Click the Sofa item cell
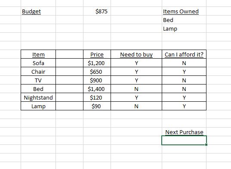 (38, 63)
